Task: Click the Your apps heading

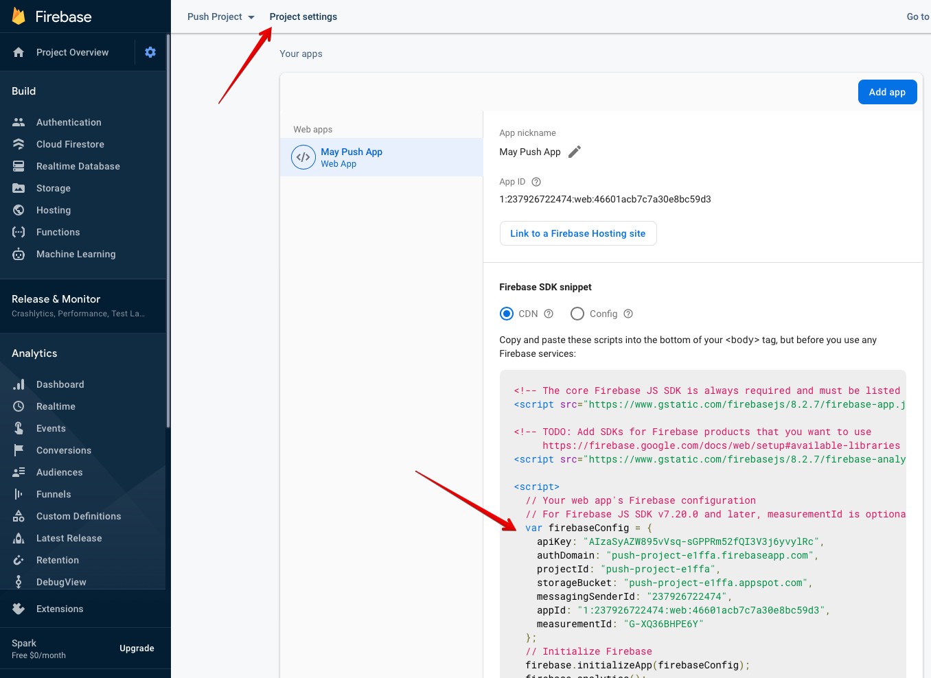Action: 301,54
